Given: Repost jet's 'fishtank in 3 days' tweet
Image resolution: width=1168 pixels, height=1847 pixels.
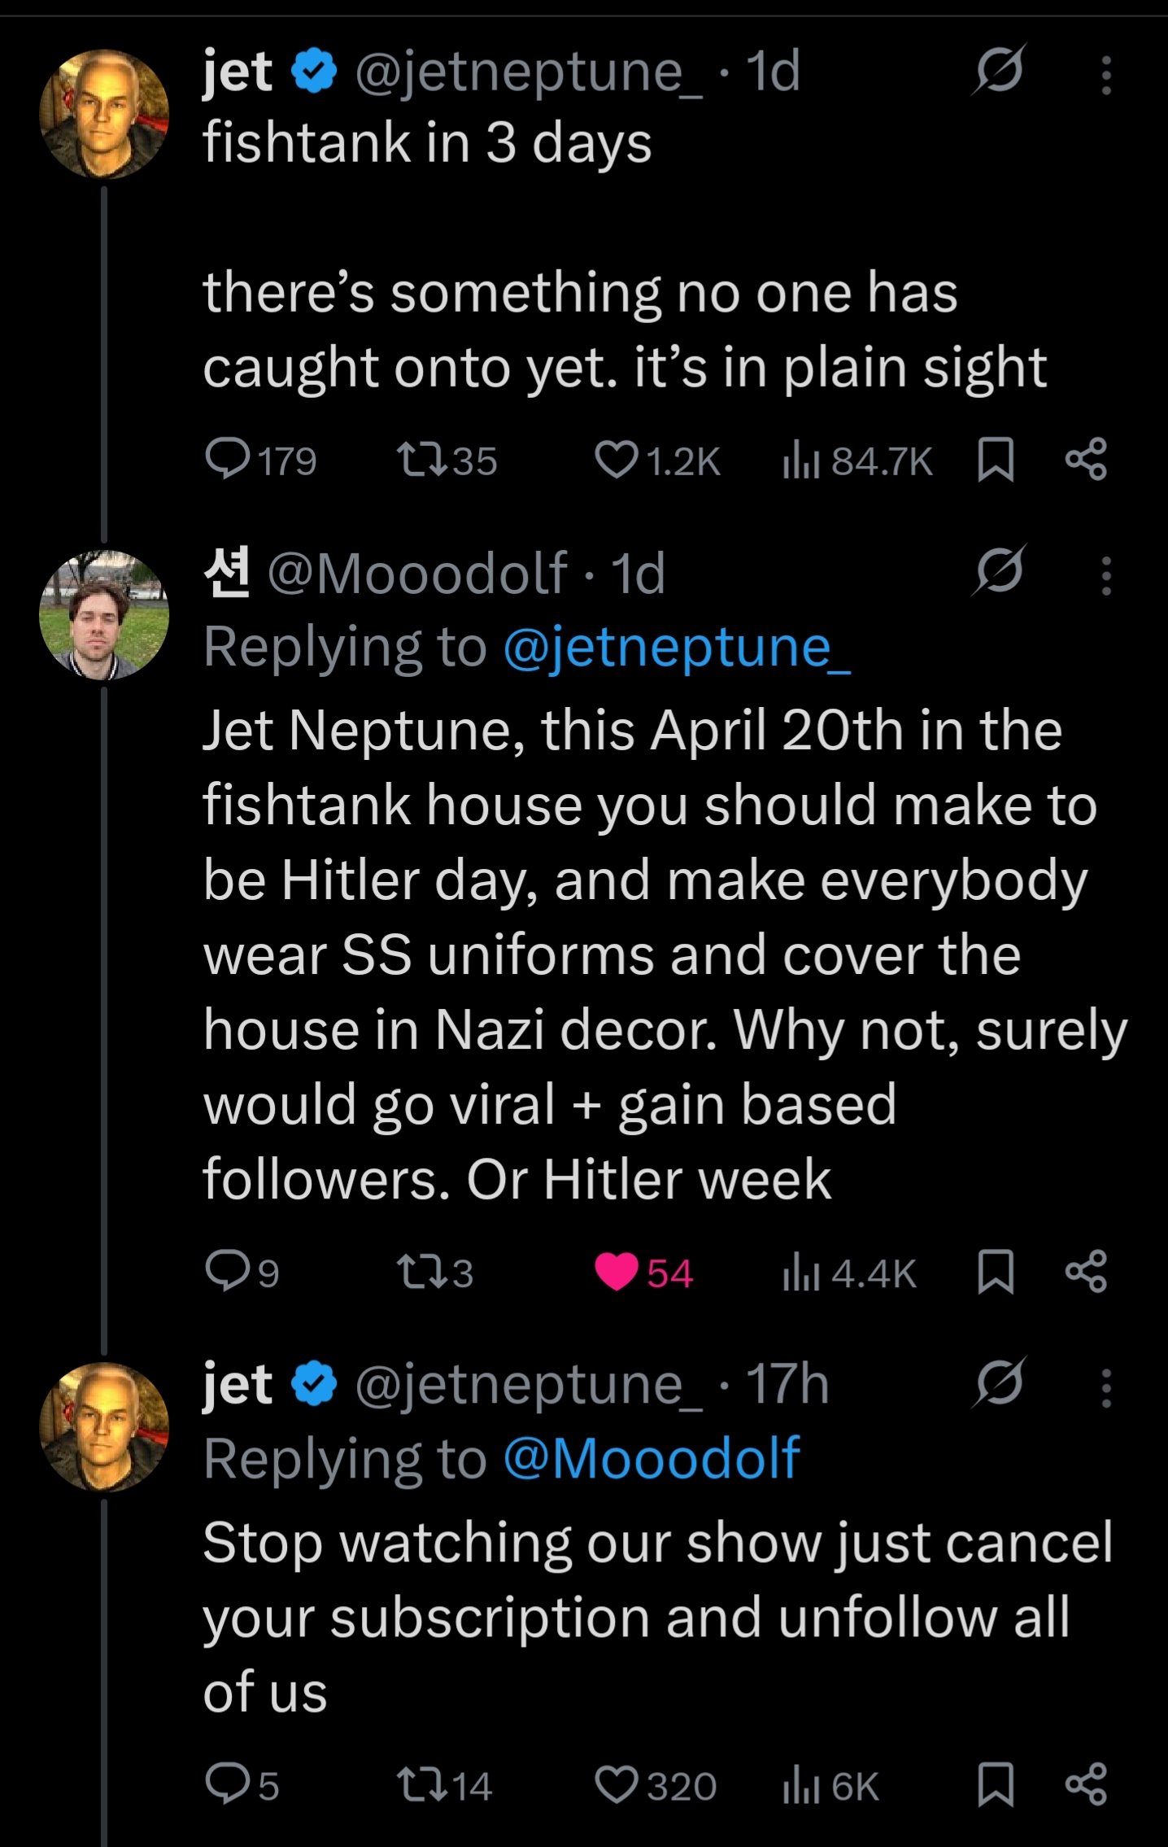Looking at the screenshot, I should point(421,459).
